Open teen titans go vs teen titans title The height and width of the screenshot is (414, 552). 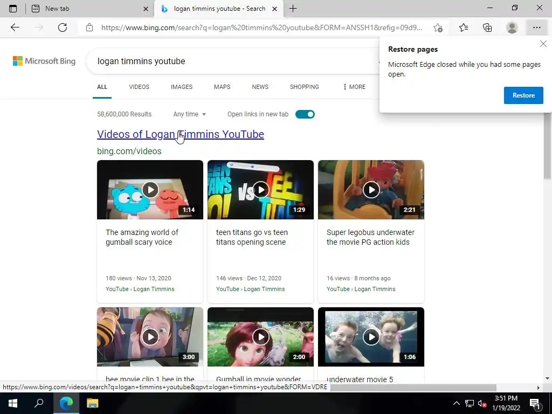[x=252, y=237]
